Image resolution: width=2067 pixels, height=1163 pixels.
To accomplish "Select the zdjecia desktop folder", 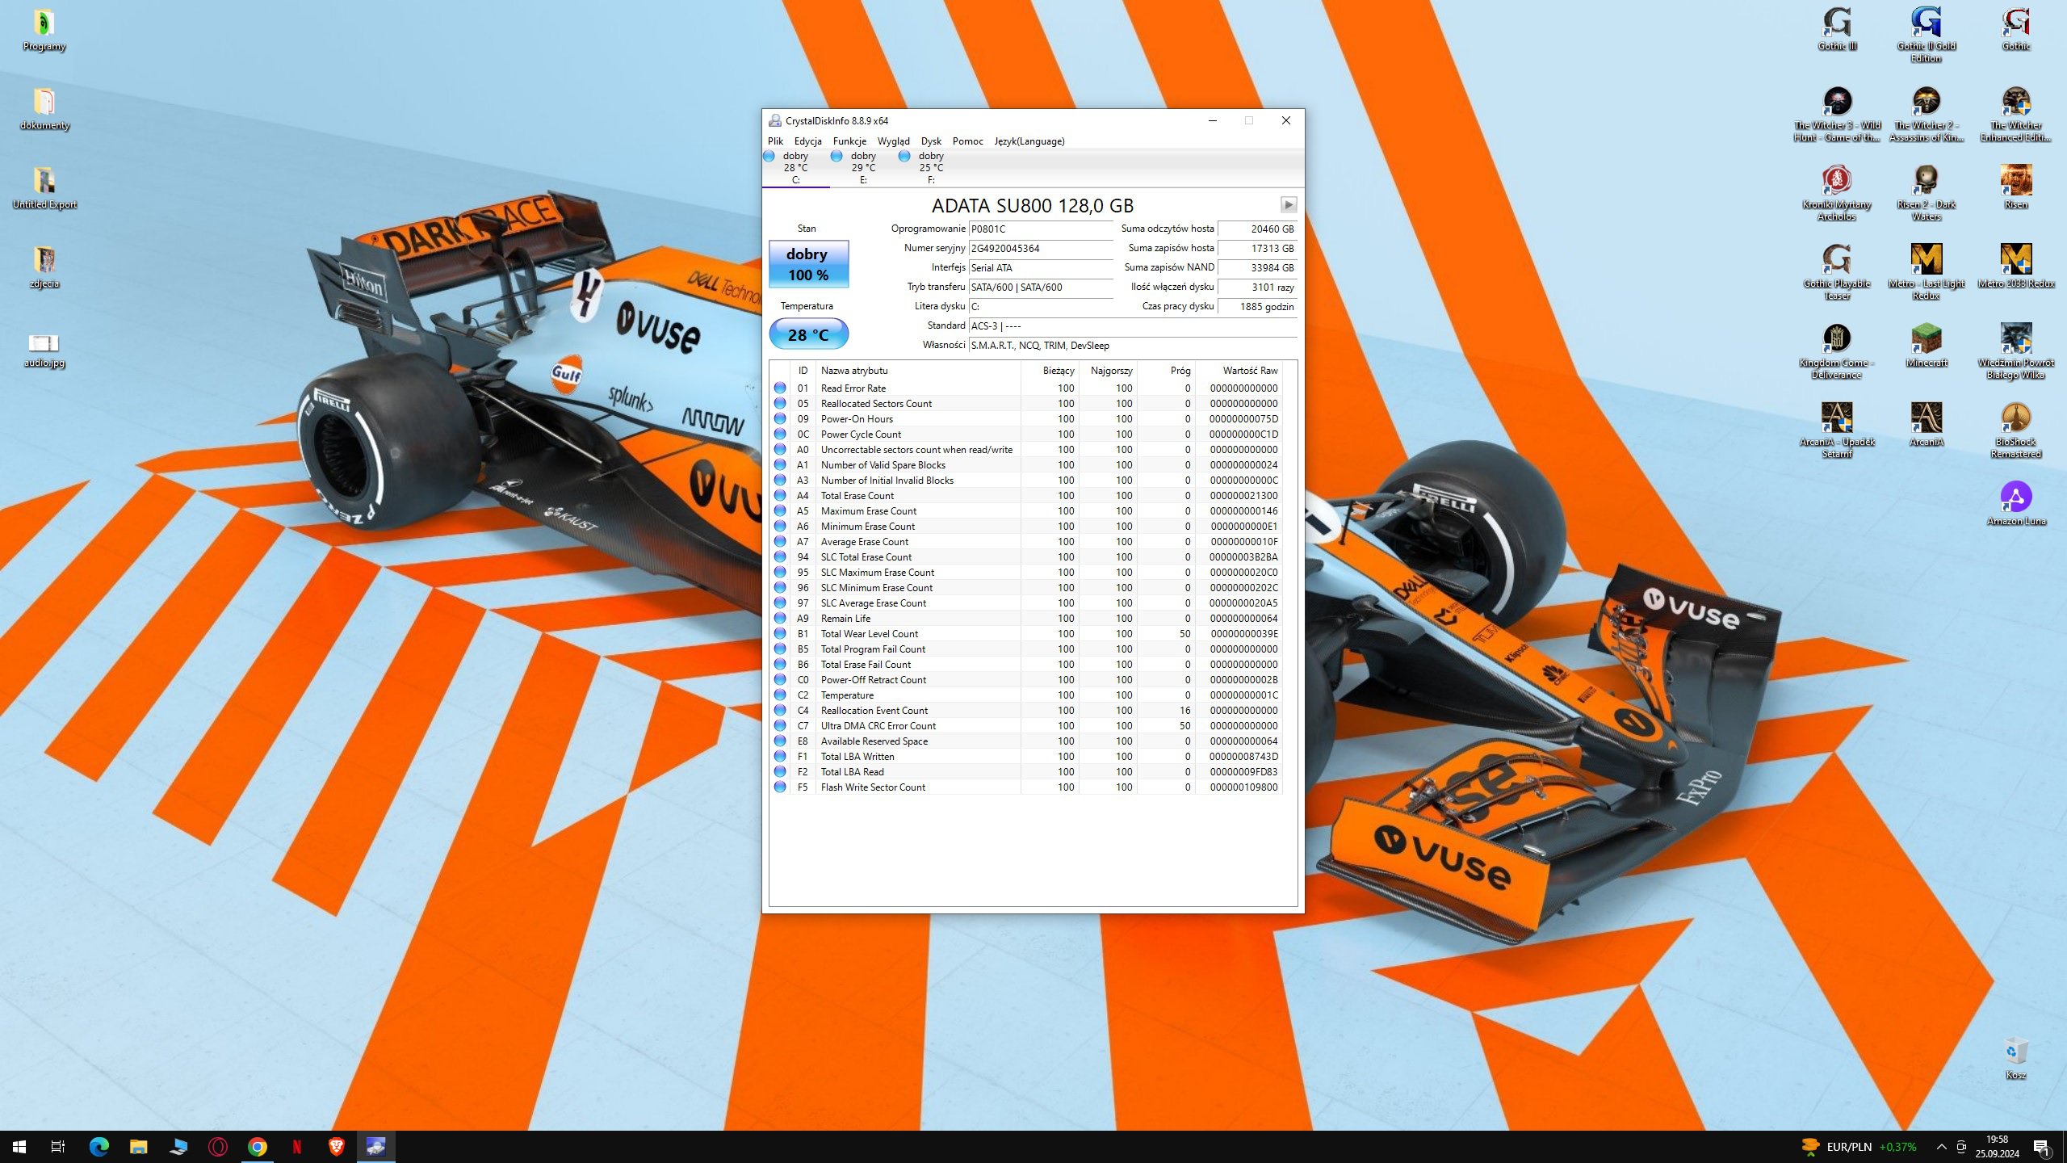I will [x=44, y=267].
